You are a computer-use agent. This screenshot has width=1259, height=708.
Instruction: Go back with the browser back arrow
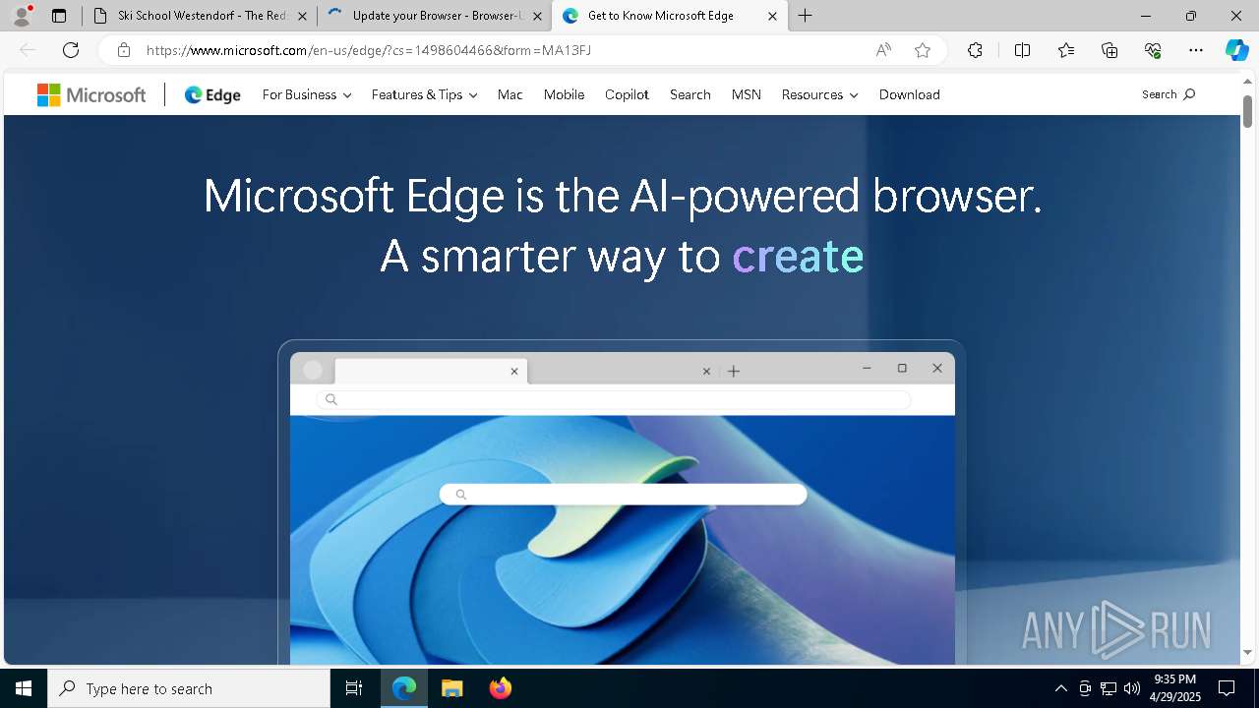[28, 50]
